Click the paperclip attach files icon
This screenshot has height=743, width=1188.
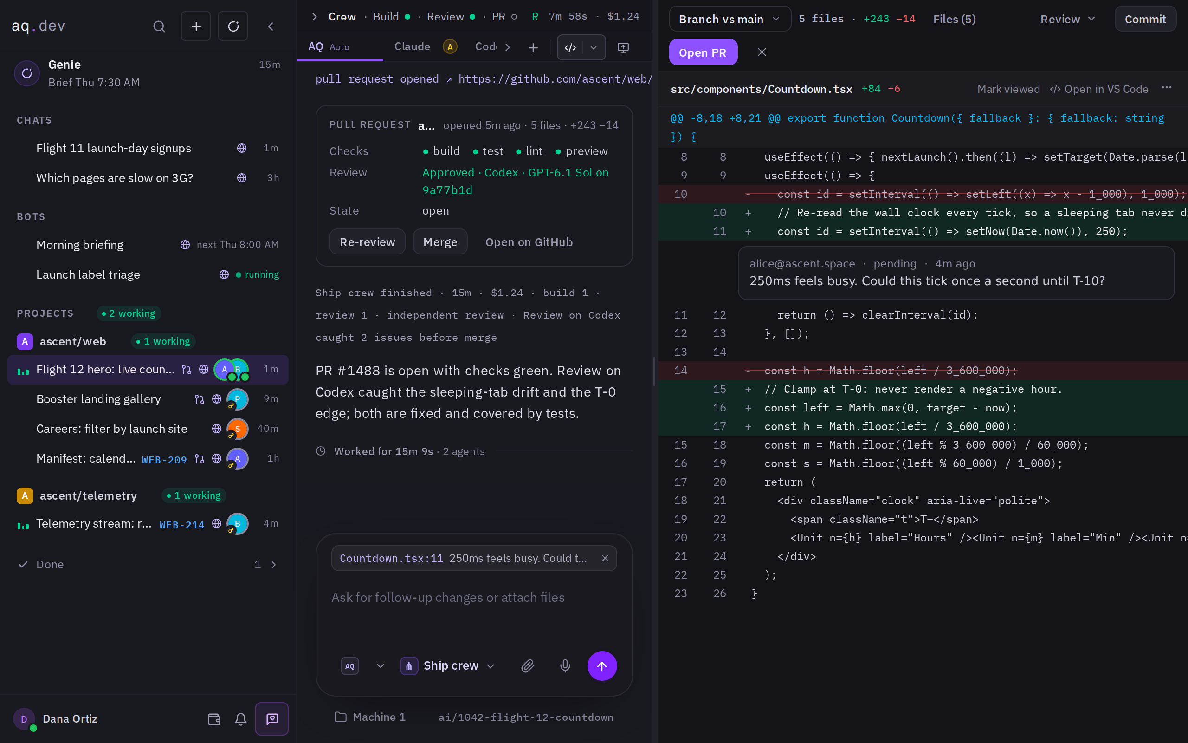527,666
